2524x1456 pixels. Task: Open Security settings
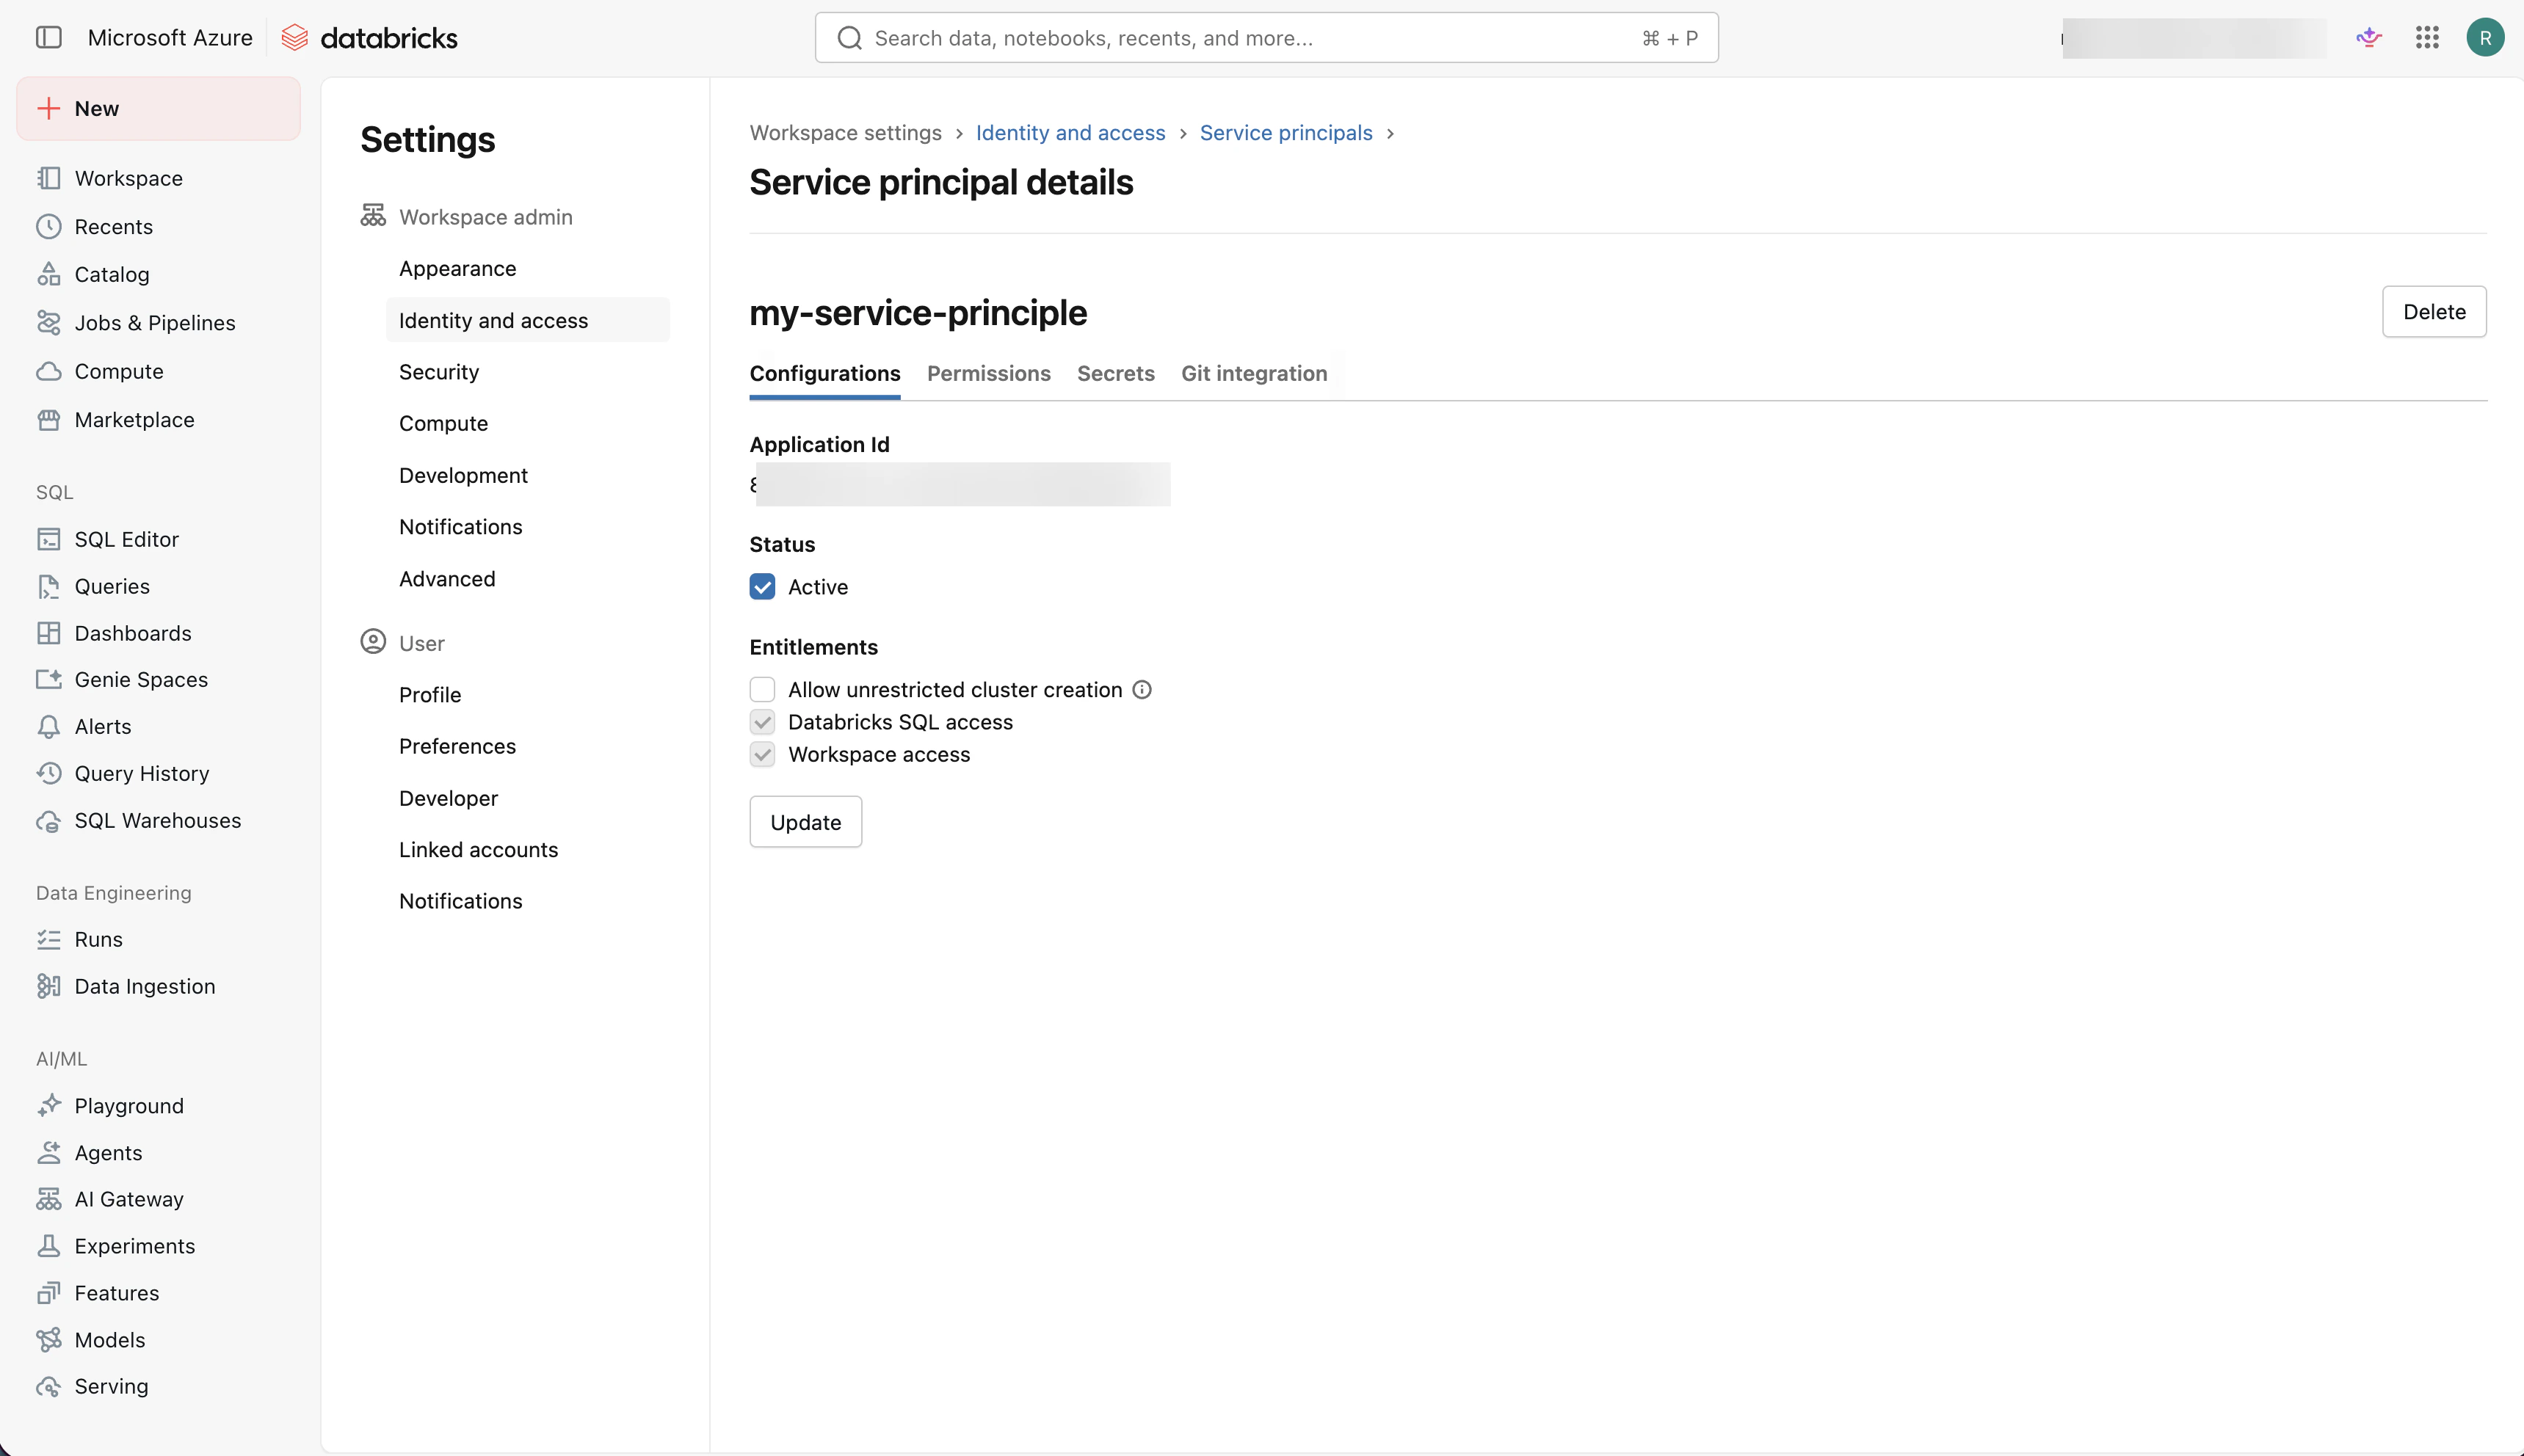pyautogui.click(x=527, y=372)
